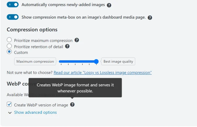Toggle show compression meta-box switch
The width and height of the screenshot is (197, 127).
pyautogui.click(x=13, y=17)
